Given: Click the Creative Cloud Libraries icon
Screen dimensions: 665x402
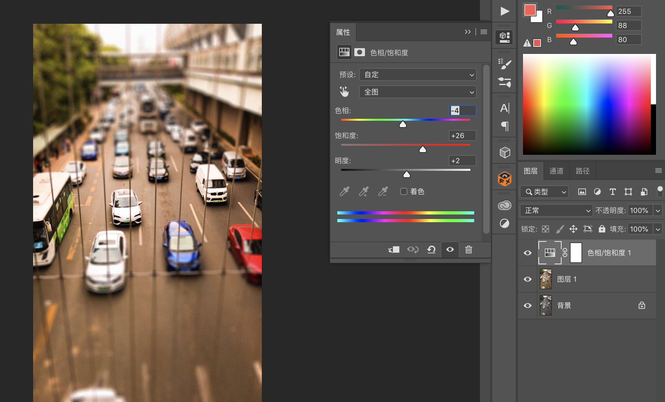Looking at the screenshot, I should click(504, 205).
